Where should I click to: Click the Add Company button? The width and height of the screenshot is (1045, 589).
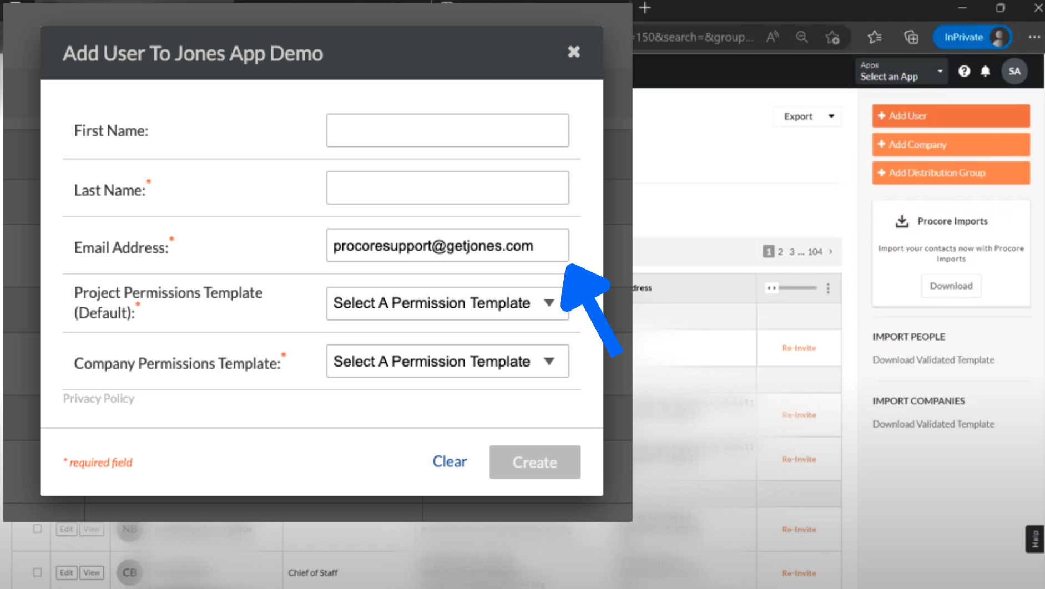point(951,145)
